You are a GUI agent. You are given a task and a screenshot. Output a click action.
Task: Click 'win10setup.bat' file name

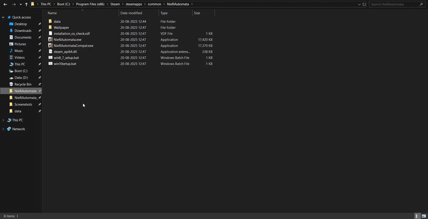click(65, 64)
